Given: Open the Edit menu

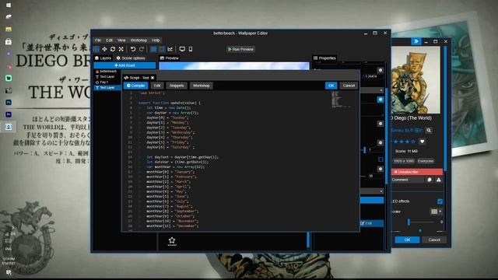Looking at the screenshot, I should [x=109, y=40].
